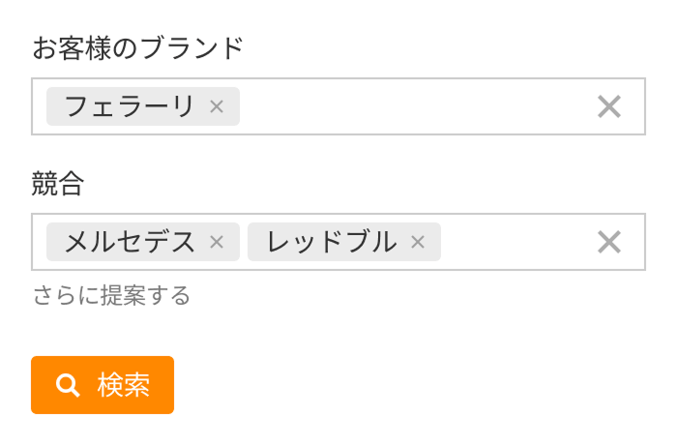Remove the メルセデス tag

pos(217,242)
